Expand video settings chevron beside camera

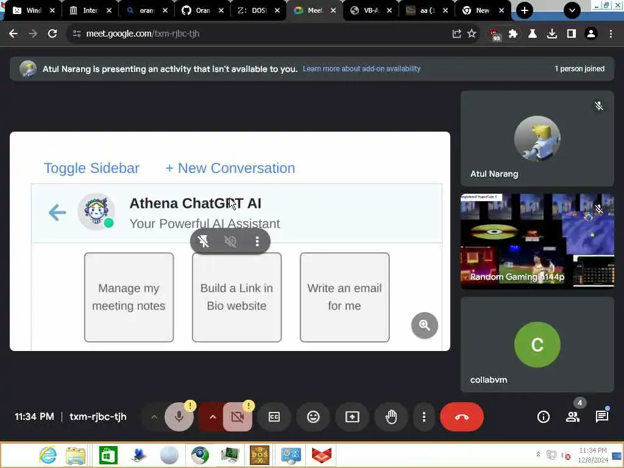[x=213, y=417]
